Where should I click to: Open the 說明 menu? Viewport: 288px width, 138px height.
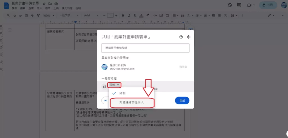tap(78, 8)
